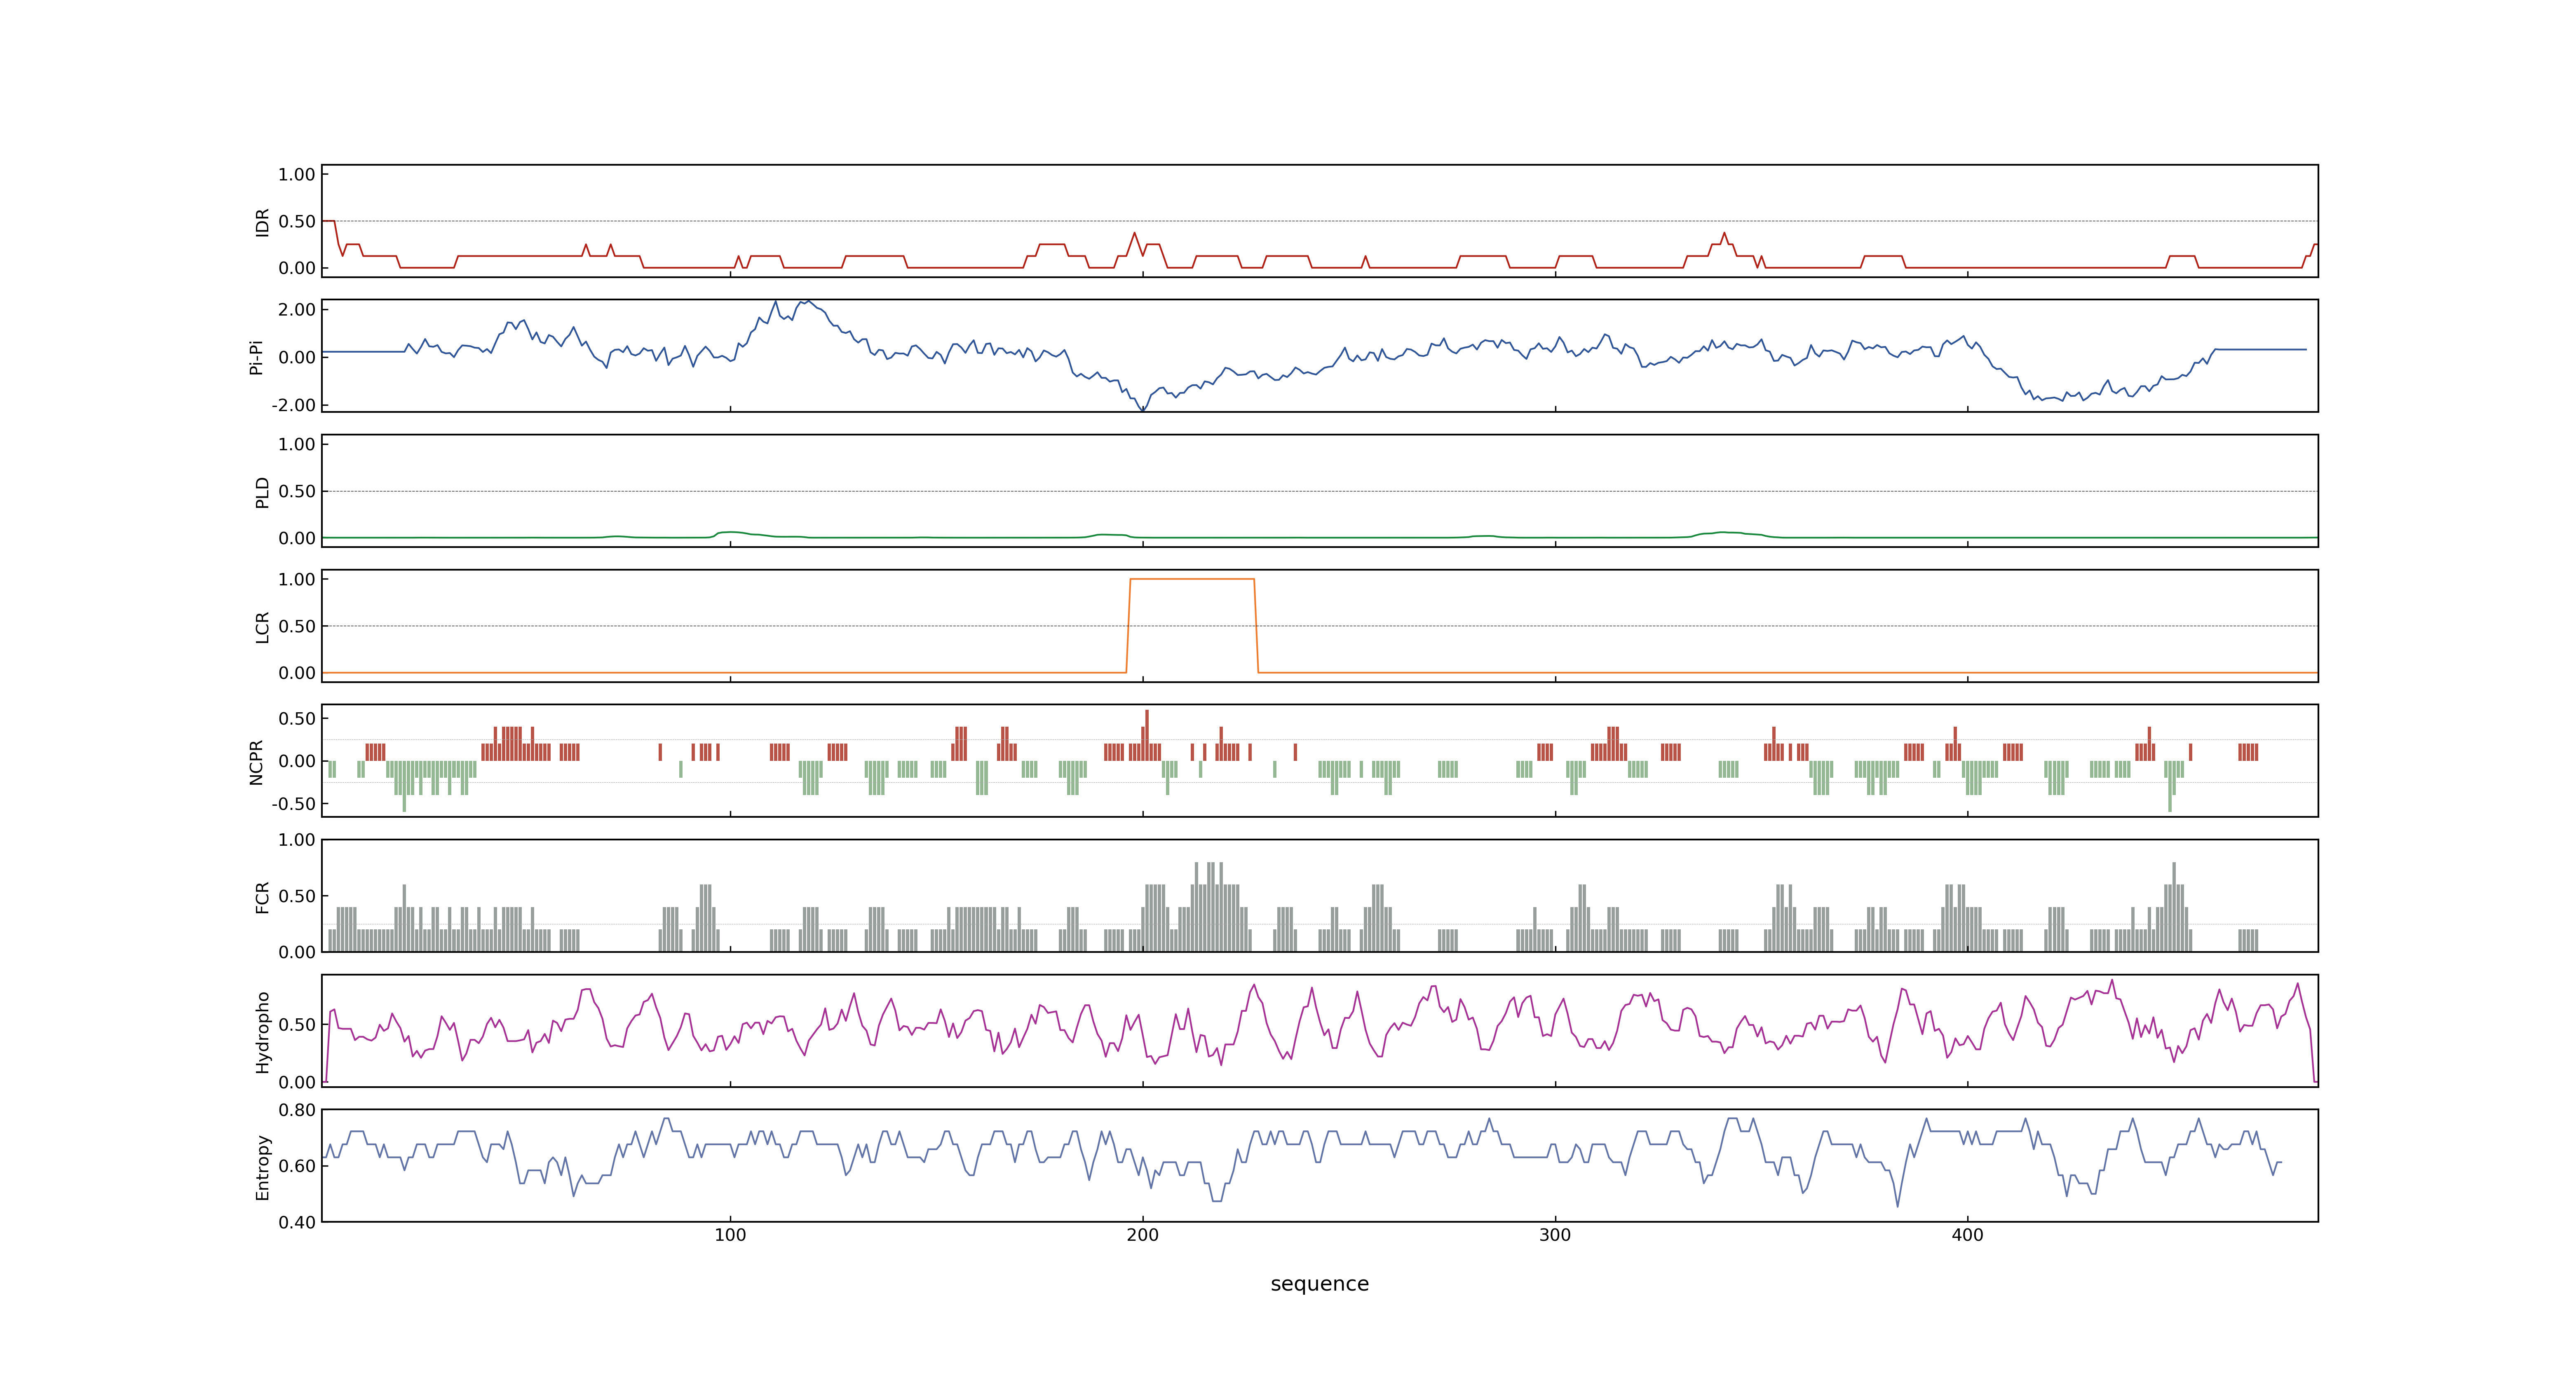
Task: Click the x-axis tick label 200
Action: pyautogui.click(x=1142, y=1235)
